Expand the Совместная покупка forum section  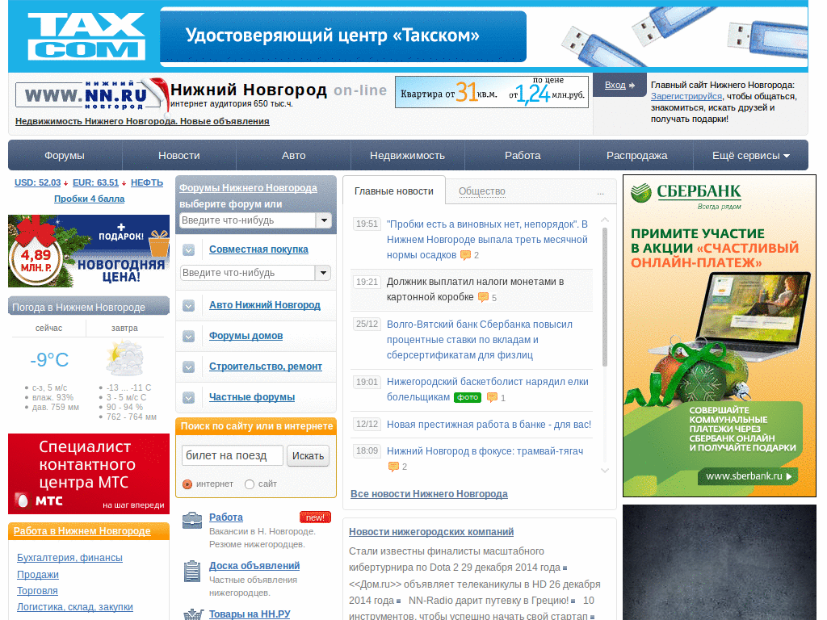[x=189, y=250]
